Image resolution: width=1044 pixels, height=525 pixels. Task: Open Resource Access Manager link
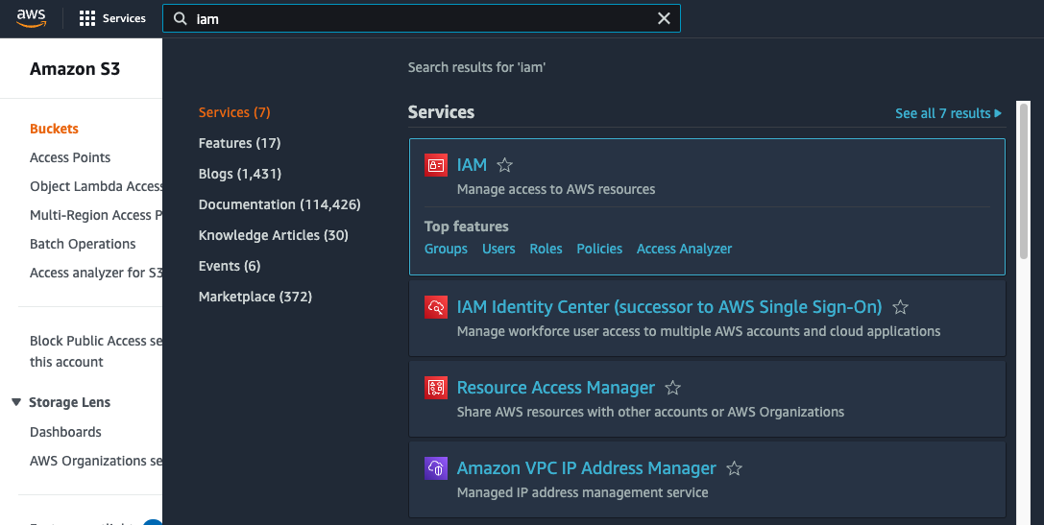[556, 387]
